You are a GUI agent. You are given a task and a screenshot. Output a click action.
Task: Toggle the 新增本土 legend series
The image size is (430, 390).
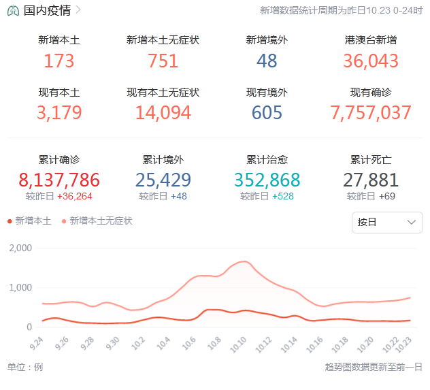(x=34, y=221)
